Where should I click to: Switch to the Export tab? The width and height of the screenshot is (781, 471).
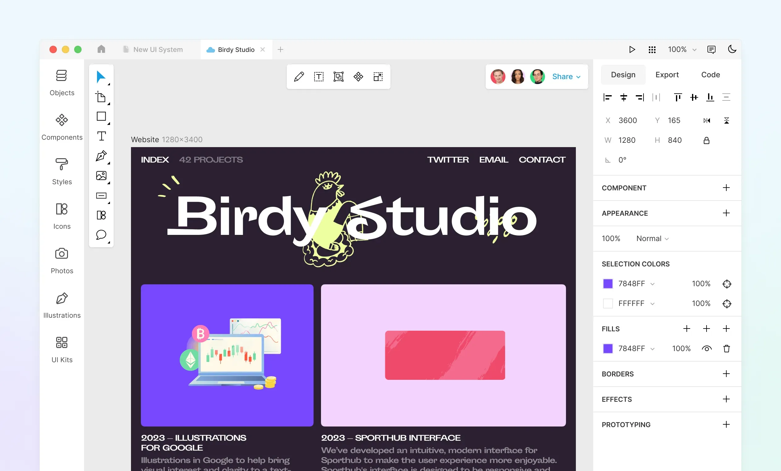[x=667, y=74]
